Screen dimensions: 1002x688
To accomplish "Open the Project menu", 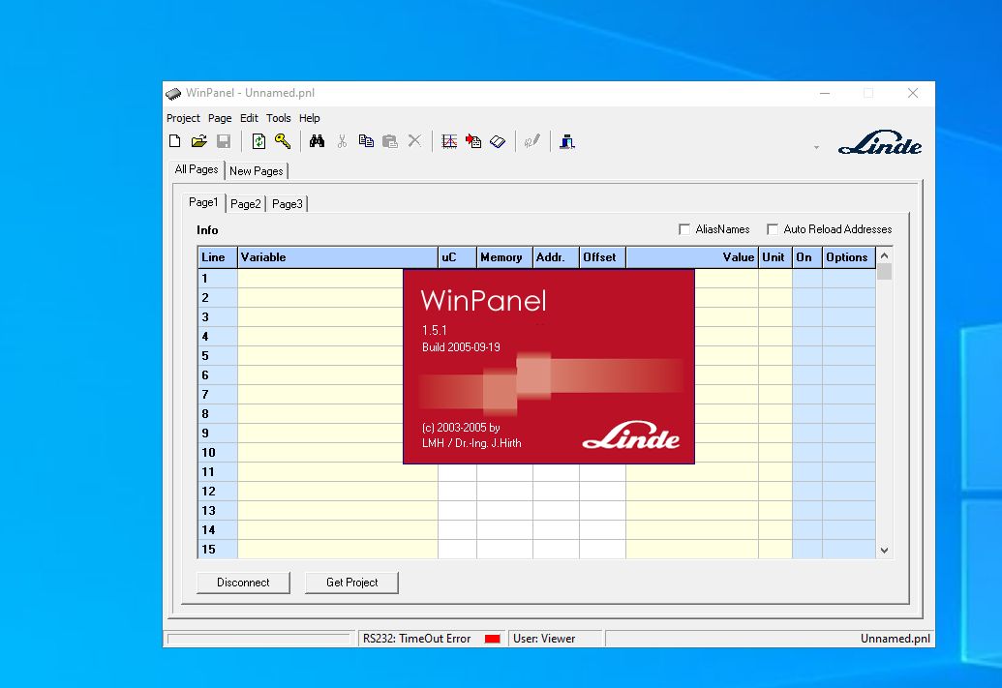I will pos(183,118).
